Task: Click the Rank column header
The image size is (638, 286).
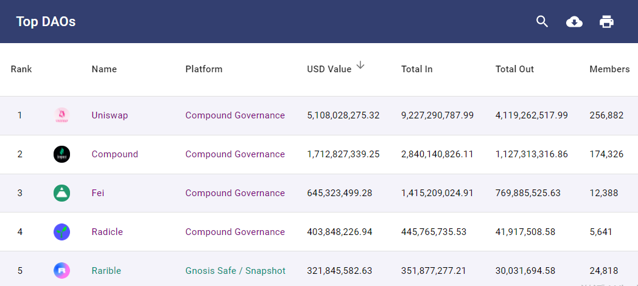Action: tap(21, 69)
